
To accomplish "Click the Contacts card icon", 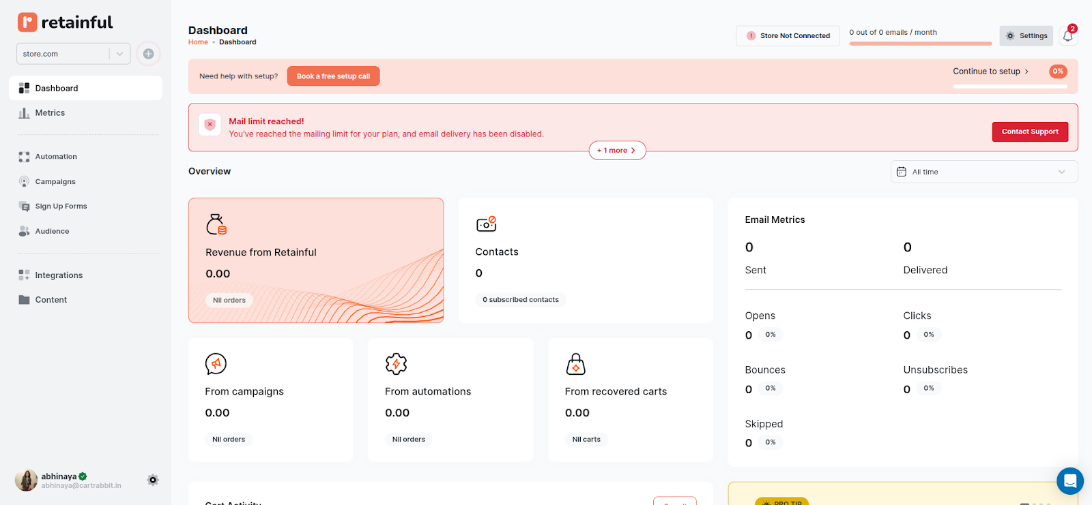I will pyautogui.click(x=486, y=224).
